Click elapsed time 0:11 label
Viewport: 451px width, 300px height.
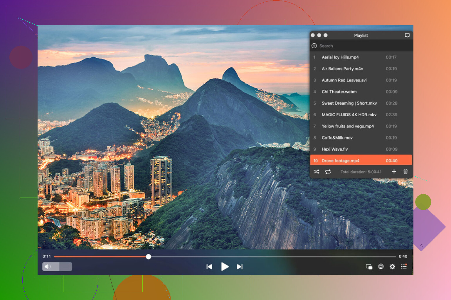tap(47, 256)
